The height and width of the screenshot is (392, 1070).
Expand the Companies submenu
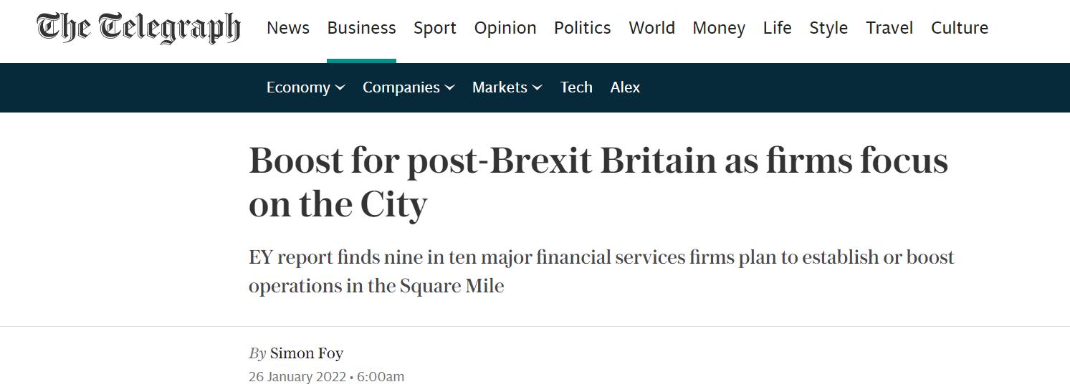click(409, 87)
